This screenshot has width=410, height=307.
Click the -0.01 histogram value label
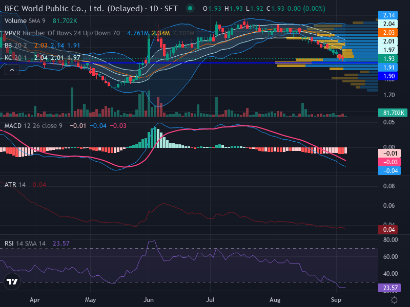point(389,153)
